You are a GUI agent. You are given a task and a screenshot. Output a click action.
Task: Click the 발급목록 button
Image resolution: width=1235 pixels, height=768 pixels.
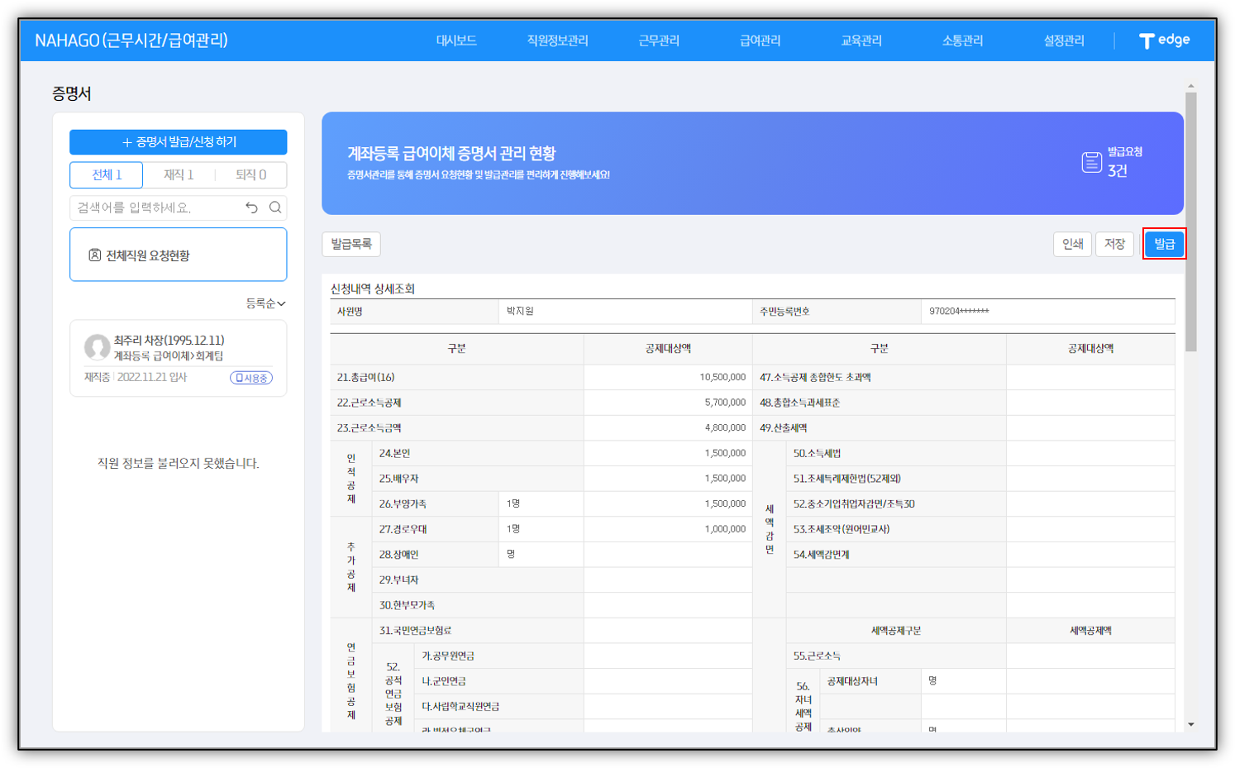351,244
